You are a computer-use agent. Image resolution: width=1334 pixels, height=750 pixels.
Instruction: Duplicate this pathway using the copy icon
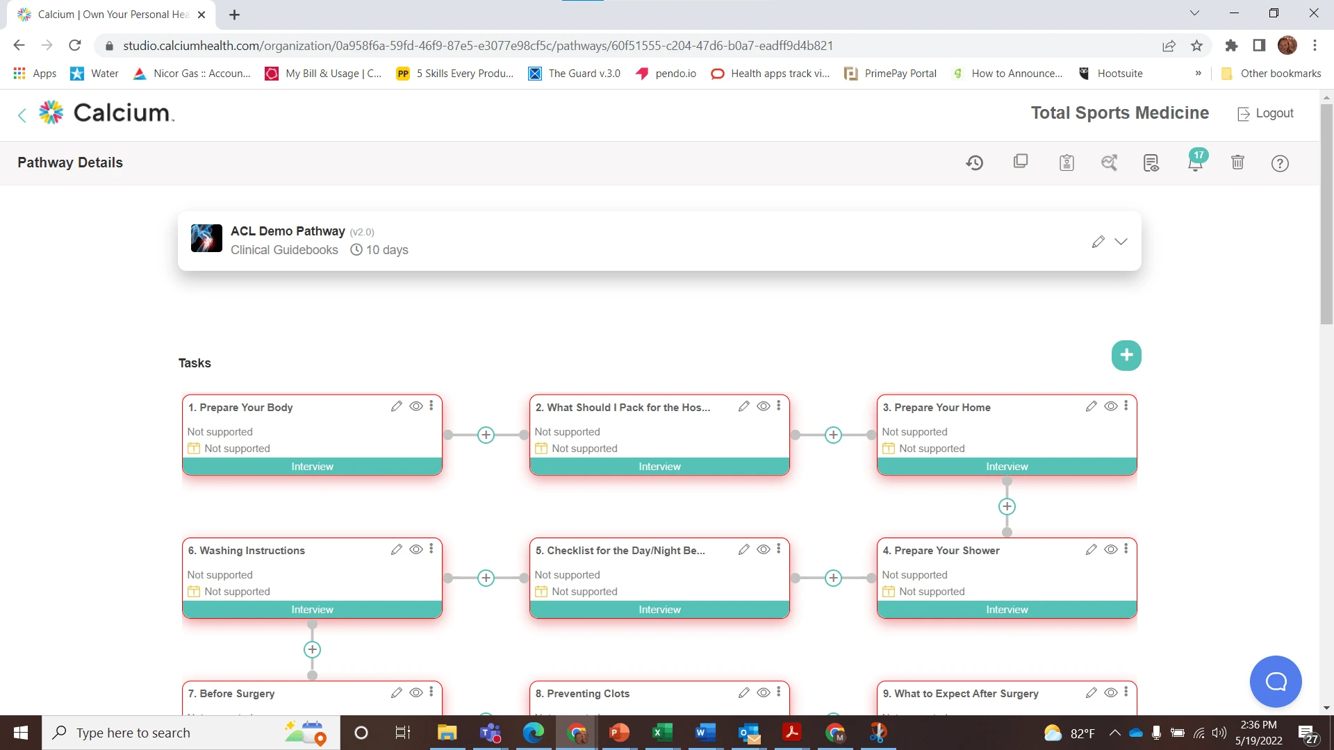point(1020,162)
